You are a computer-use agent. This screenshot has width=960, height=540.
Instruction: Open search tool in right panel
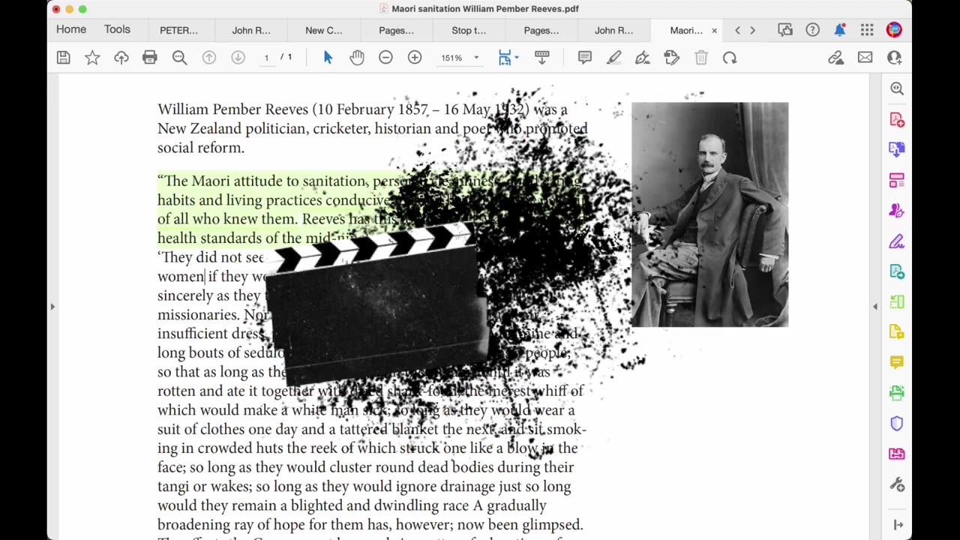(897, 88)
